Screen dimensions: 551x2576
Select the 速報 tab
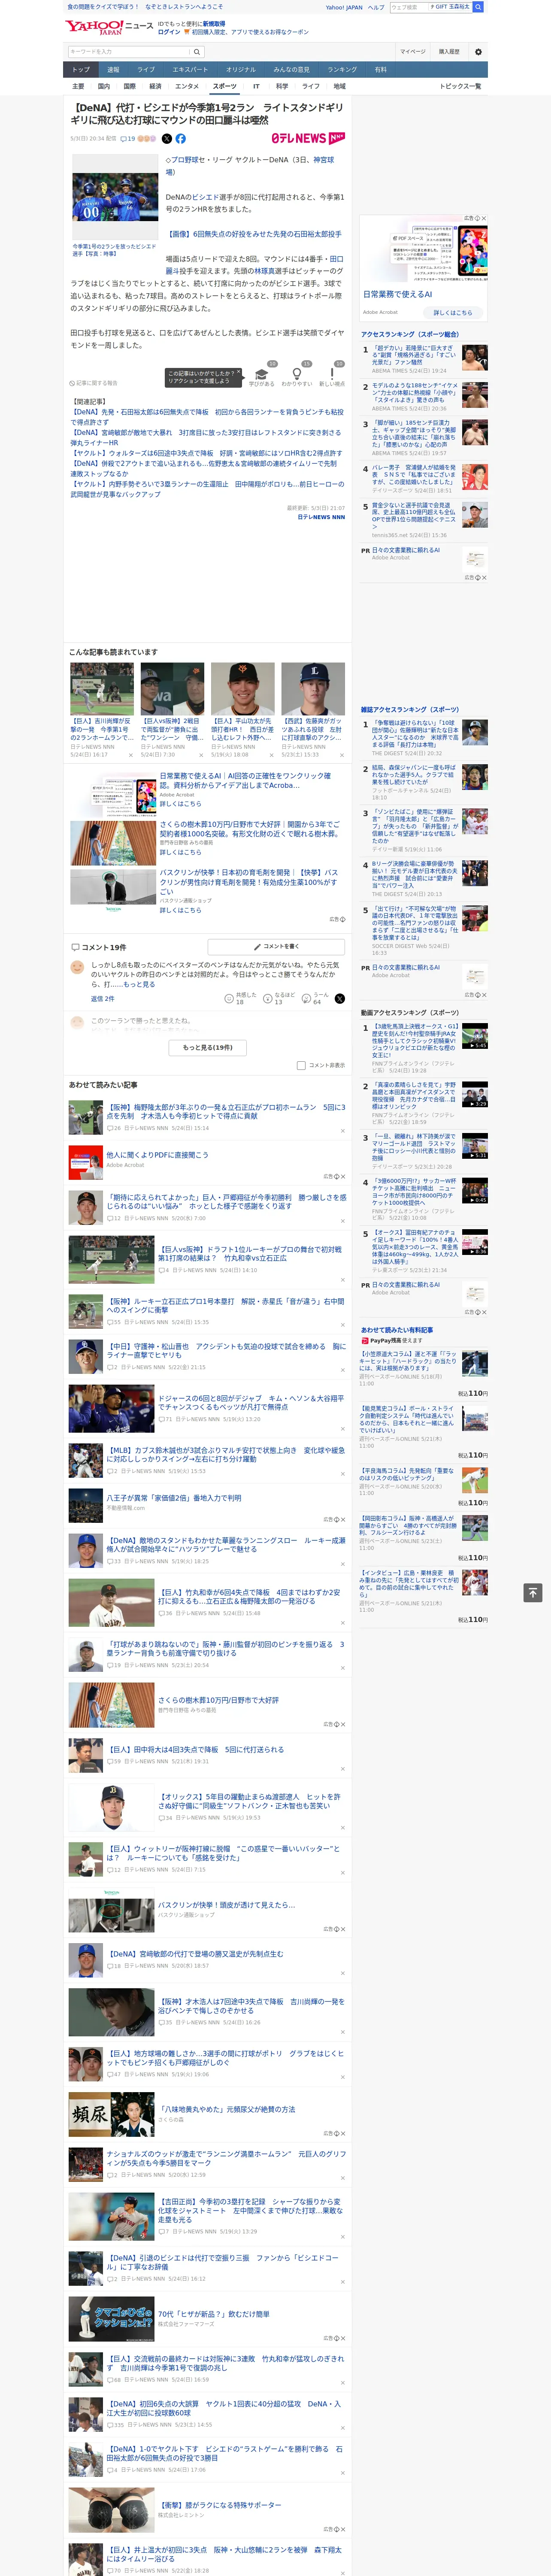click(113, 70)
